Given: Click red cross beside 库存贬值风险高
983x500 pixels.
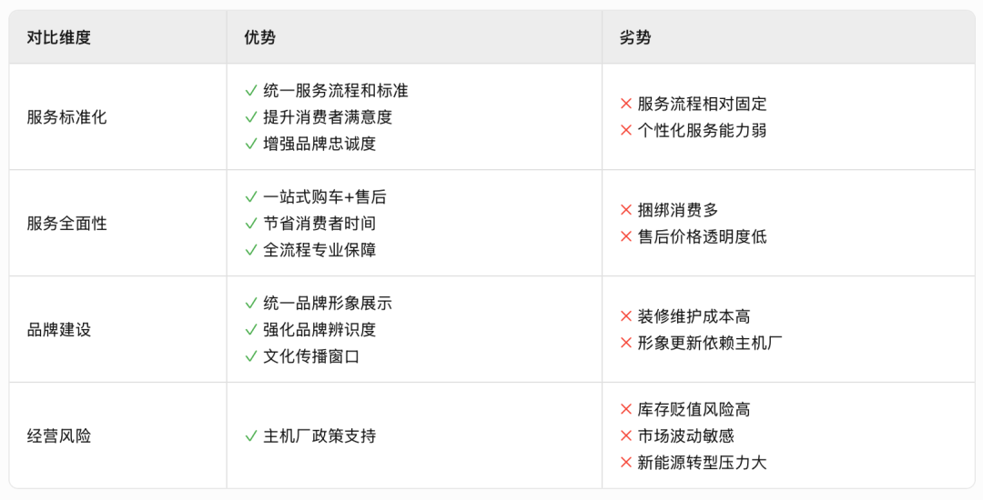Looking at the screenshot, I should coord(625,409).
